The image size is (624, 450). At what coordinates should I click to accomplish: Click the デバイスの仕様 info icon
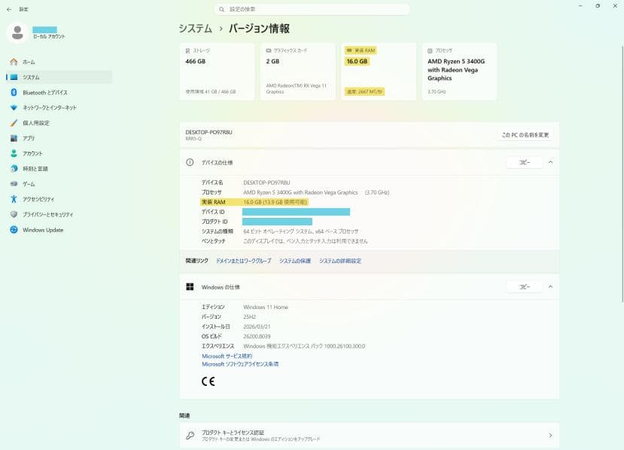point(190,162)
